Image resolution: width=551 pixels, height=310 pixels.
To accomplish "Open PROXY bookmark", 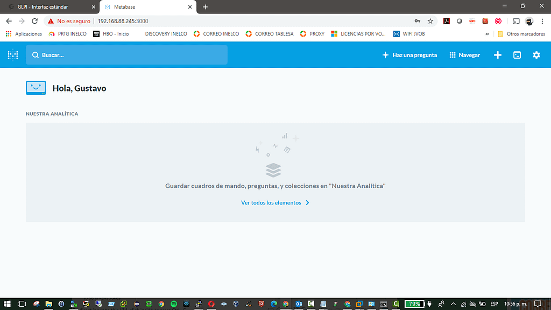I will (x=313, y=34).
